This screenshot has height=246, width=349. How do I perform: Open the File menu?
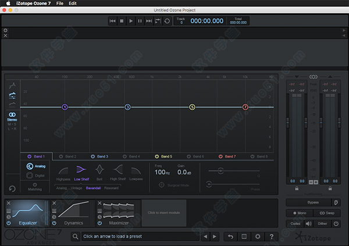coord(60,3)
